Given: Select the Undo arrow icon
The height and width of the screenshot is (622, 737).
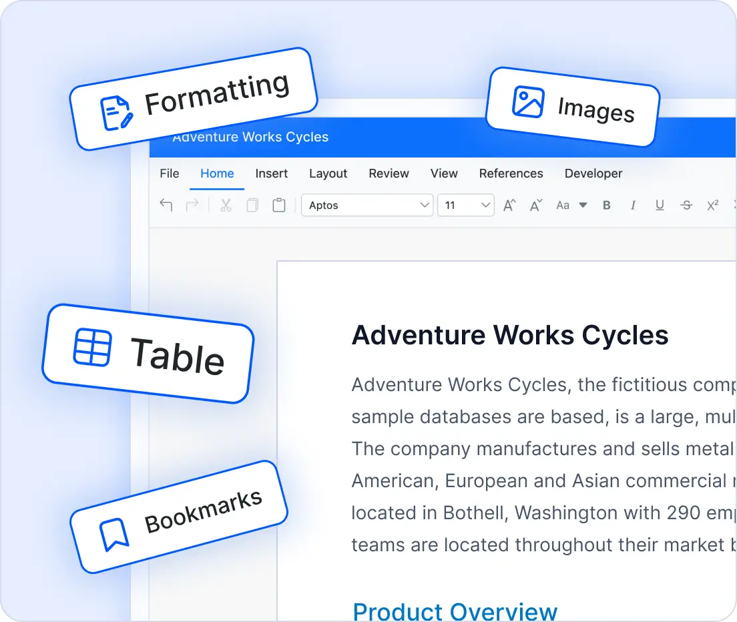Looking at the screenshot, I should point(166,205).
